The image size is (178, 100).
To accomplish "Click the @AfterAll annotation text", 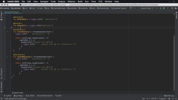I will (x=18, y=23).
